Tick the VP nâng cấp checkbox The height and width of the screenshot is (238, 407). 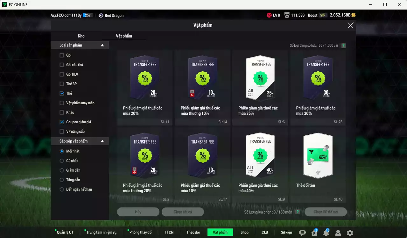point(62,132)
